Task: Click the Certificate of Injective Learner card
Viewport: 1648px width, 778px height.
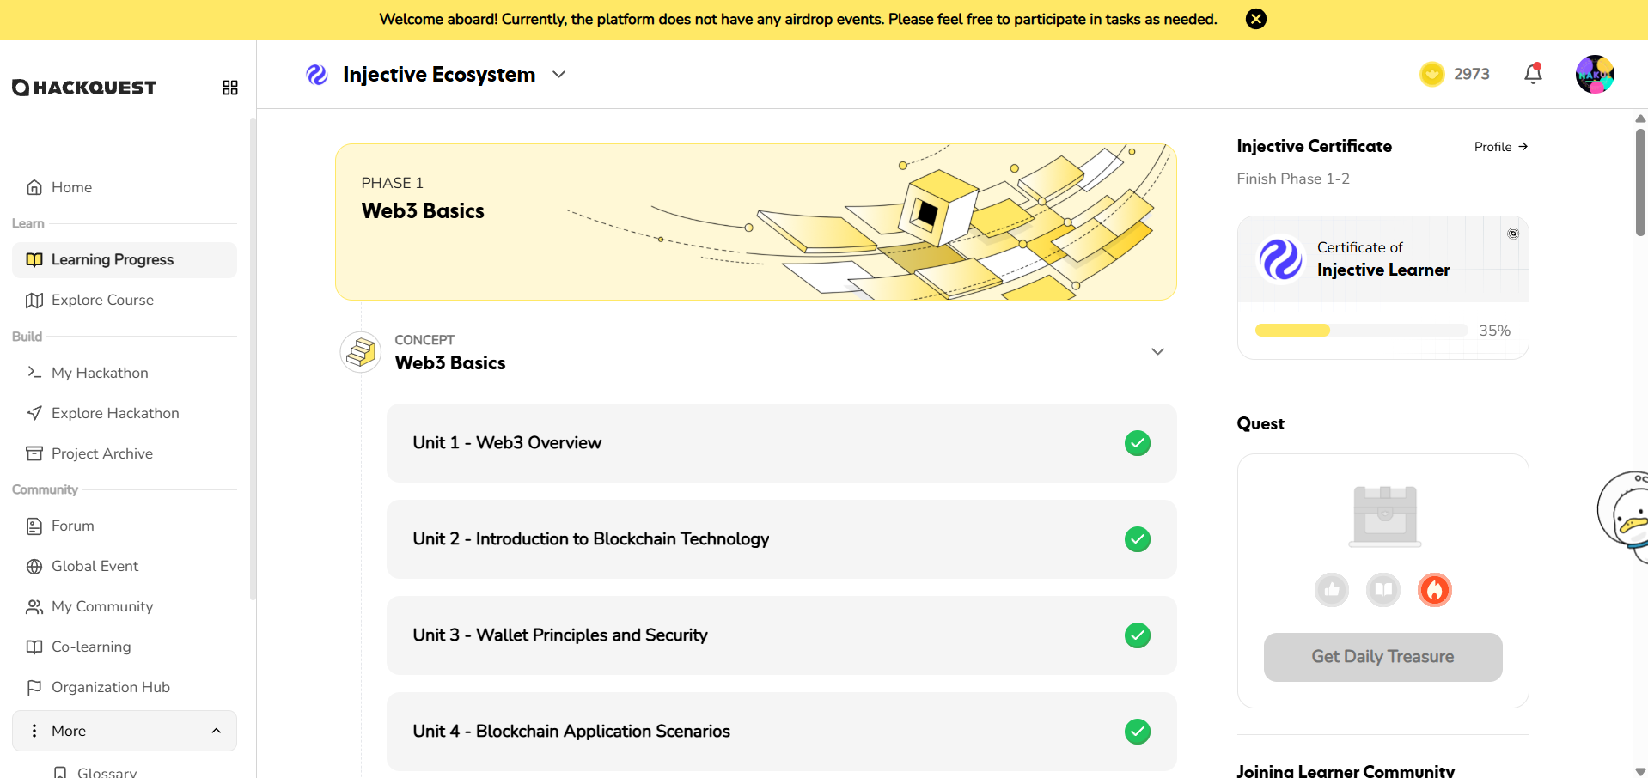Action: pyautogui.click(x=1383, y=288)
